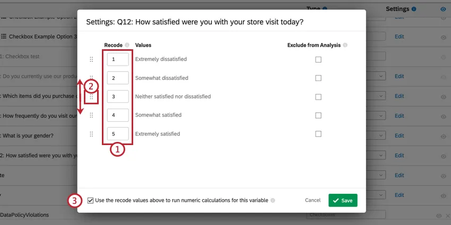451x225 pixels.
Task: Click the Recode help info icon
Action: point(127,46)
